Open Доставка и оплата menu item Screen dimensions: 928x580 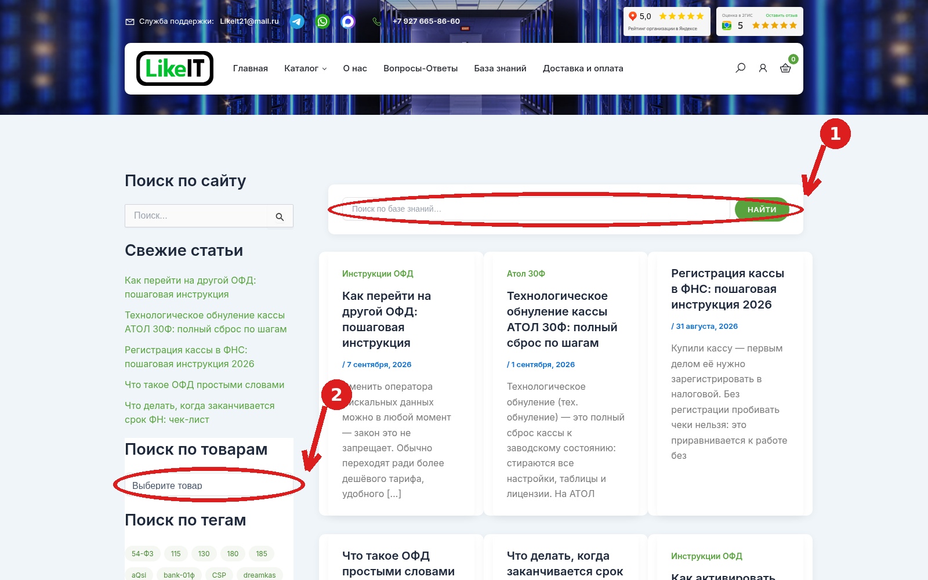(x=583, y=68)
